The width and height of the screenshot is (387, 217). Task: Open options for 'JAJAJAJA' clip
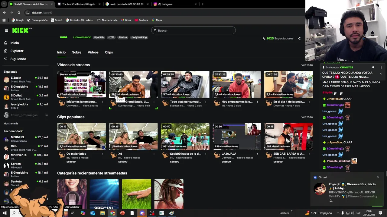click(257, 154)
